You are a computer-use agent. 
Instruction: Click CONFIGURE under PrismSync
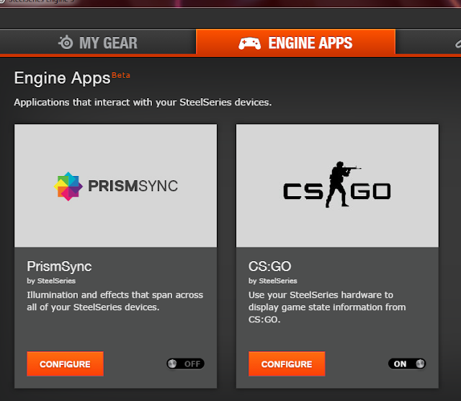coord(65,364)
